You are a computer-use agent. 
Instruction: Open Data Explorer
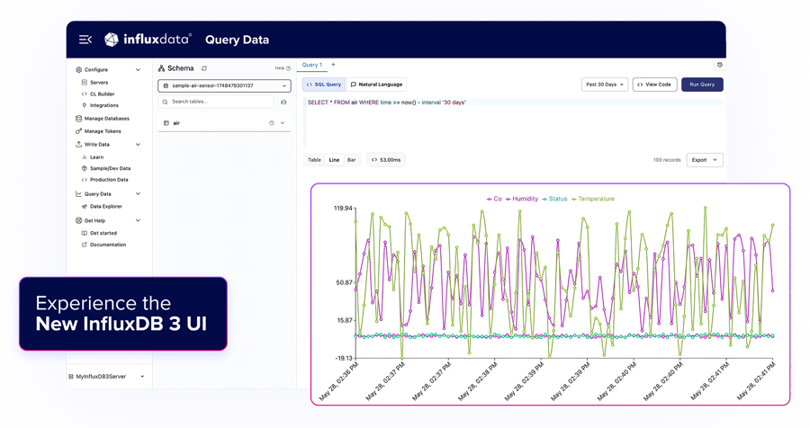(x=105, y=206)
